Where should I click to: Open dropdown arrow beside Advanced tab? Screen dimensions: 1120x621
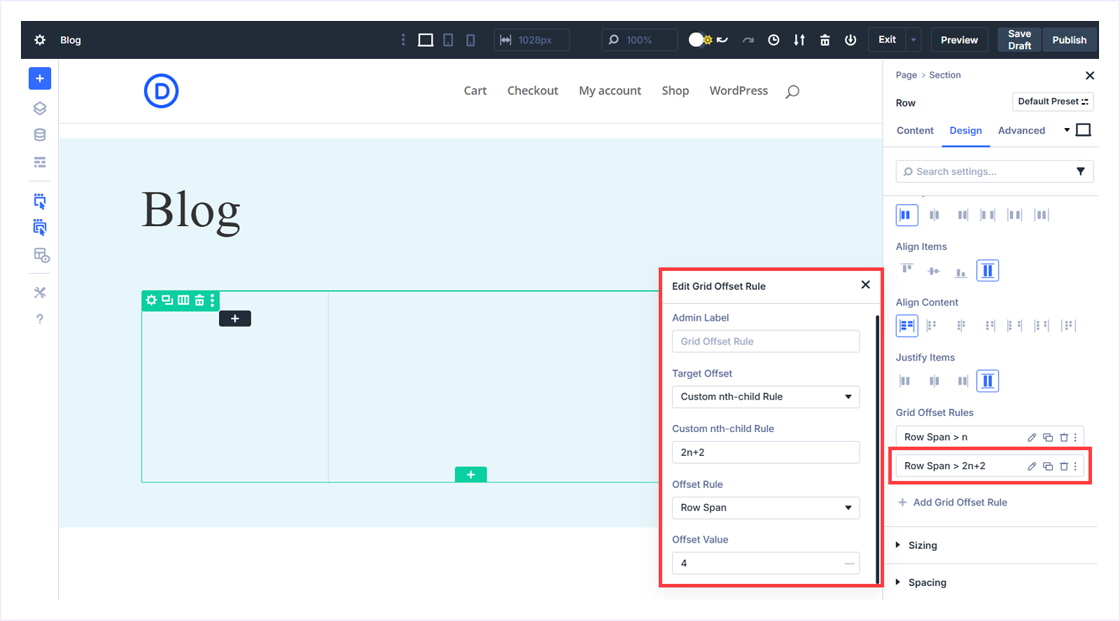tap(1067, 130)
